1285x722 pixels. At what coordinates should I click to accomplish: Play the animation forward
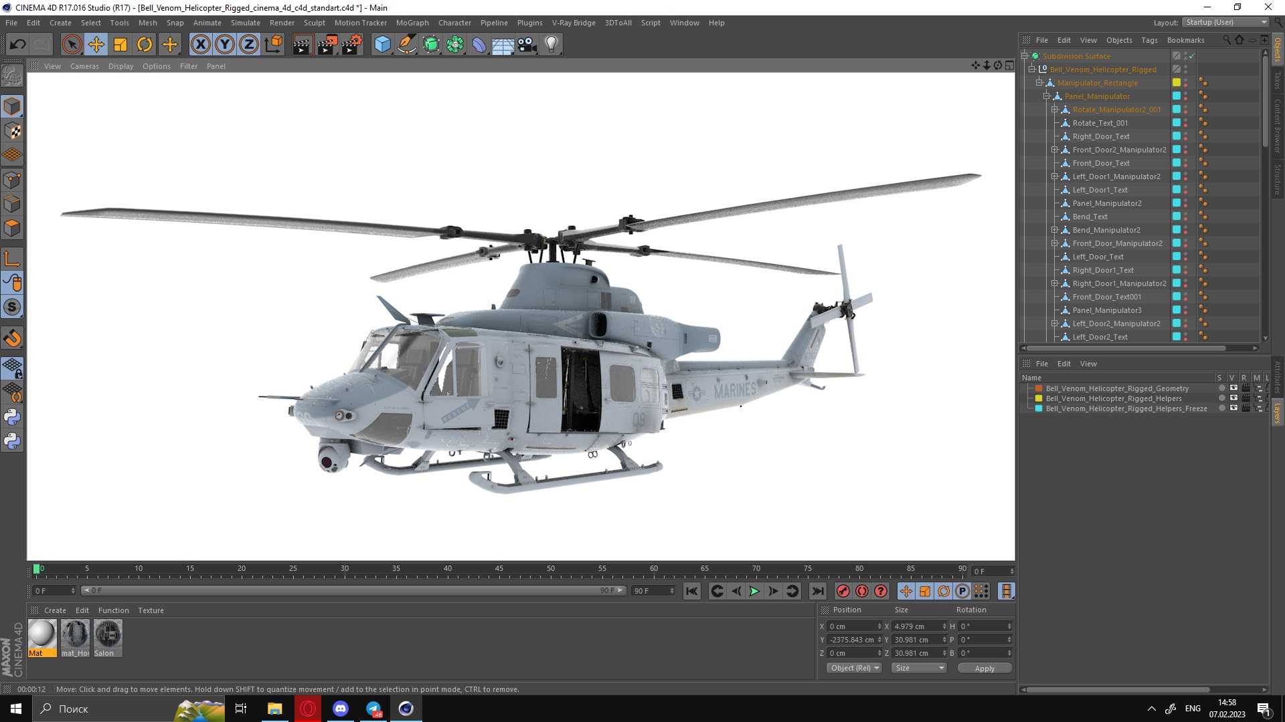(754, 591)
